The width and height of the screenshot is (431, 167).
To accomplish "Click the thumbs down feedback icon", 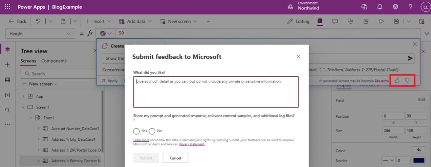I will click(407, 80).
